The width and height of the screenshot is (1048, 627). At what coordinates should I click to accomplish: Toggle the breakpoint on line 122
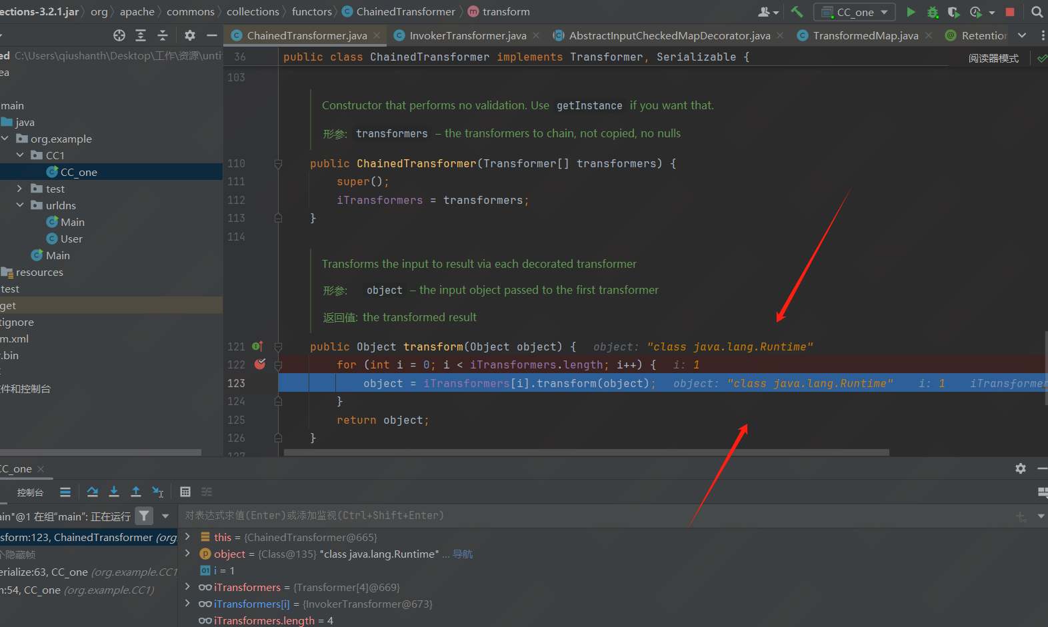tap(260, 364)
